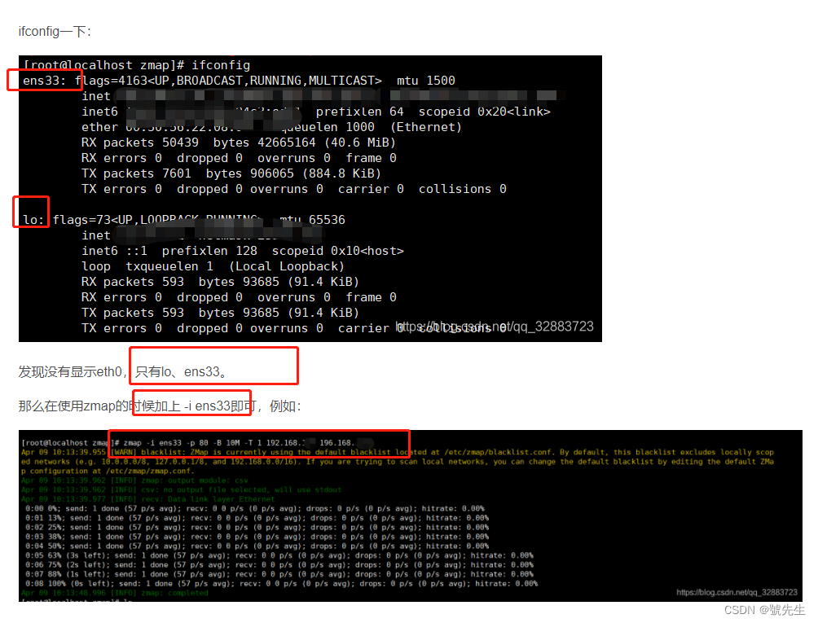Click 'collisions 0' in ens33 section

tap(462, 189)
